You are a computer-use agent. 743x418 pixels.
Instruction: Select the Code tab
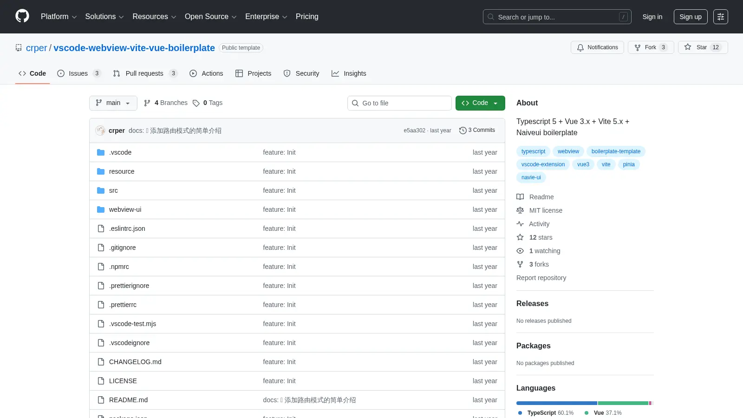click(x=32, y=73)
